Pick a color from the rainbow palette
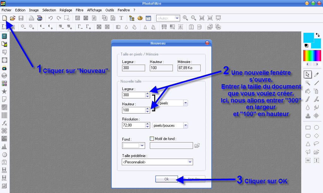The width and height of the screenshot is (323, 193). (312, 56)
